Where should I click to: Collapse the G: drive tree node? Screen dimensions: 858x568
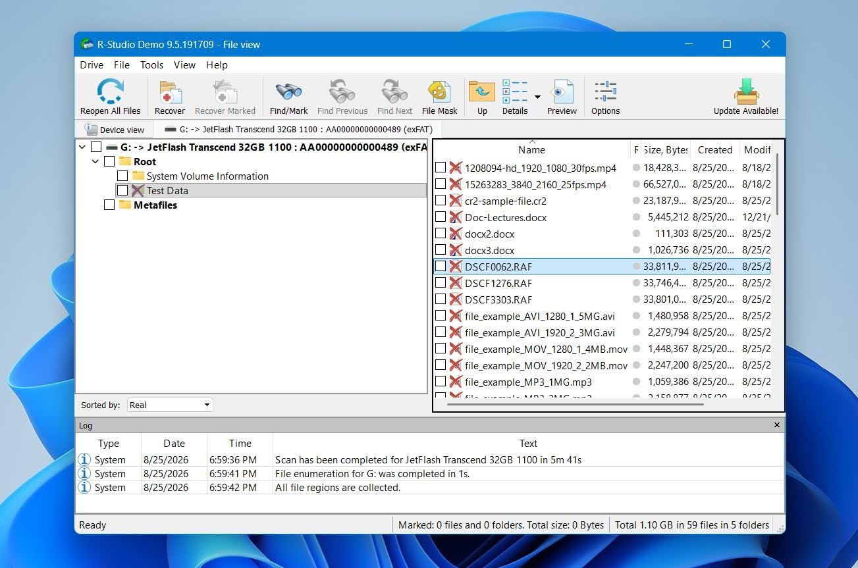[82, 147]
